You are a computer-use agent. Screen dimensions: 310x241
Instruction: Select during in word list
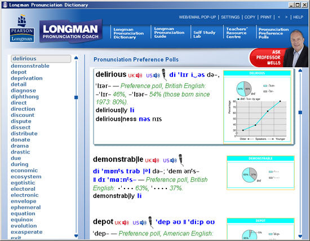pyautogui.click(x=20, y=164)
